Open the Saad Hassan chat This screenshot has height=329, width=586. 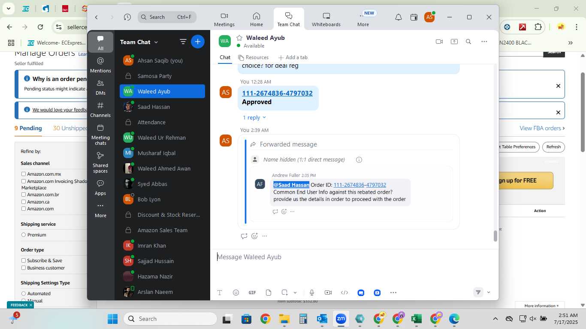[x=162, y=107]
